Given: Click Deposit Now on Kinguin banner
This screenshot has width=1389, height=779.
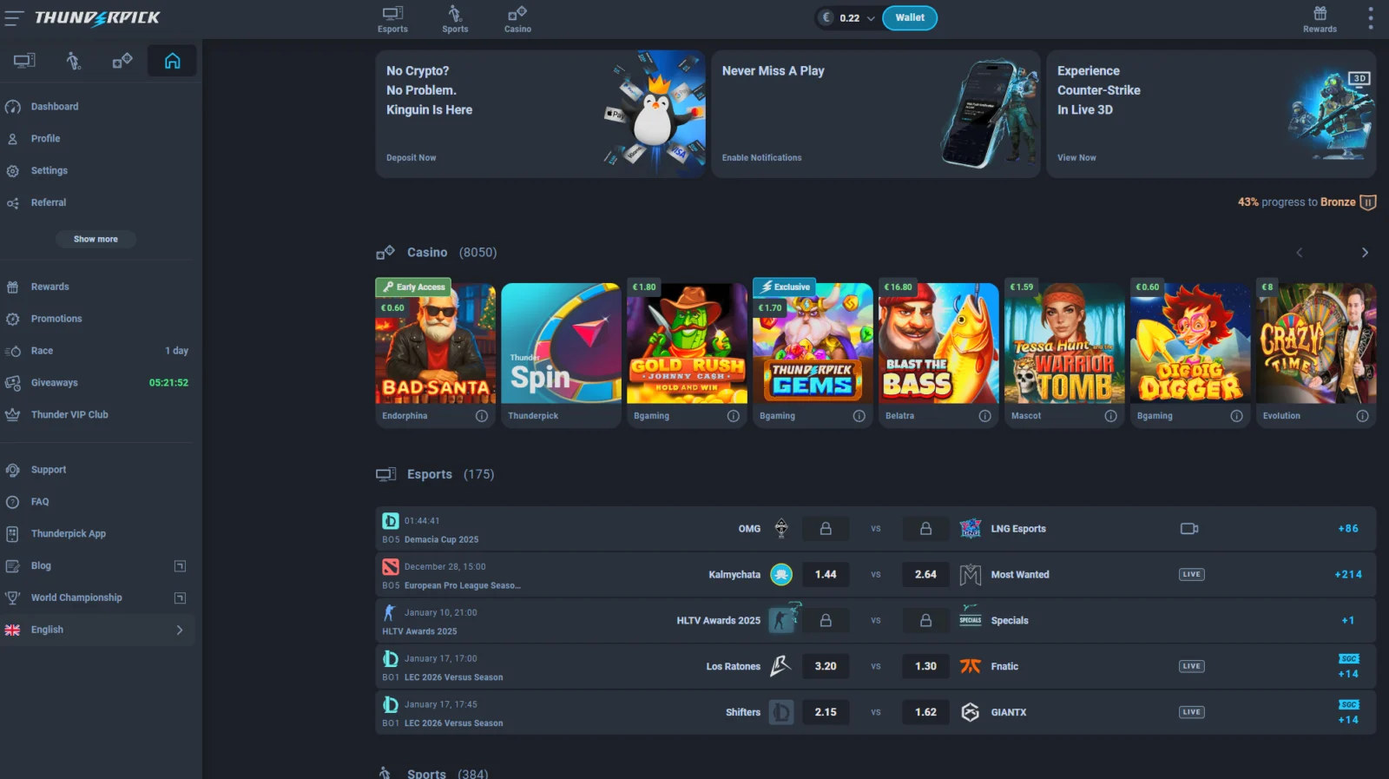Looking at the screenshot, I should click(411, 158).
